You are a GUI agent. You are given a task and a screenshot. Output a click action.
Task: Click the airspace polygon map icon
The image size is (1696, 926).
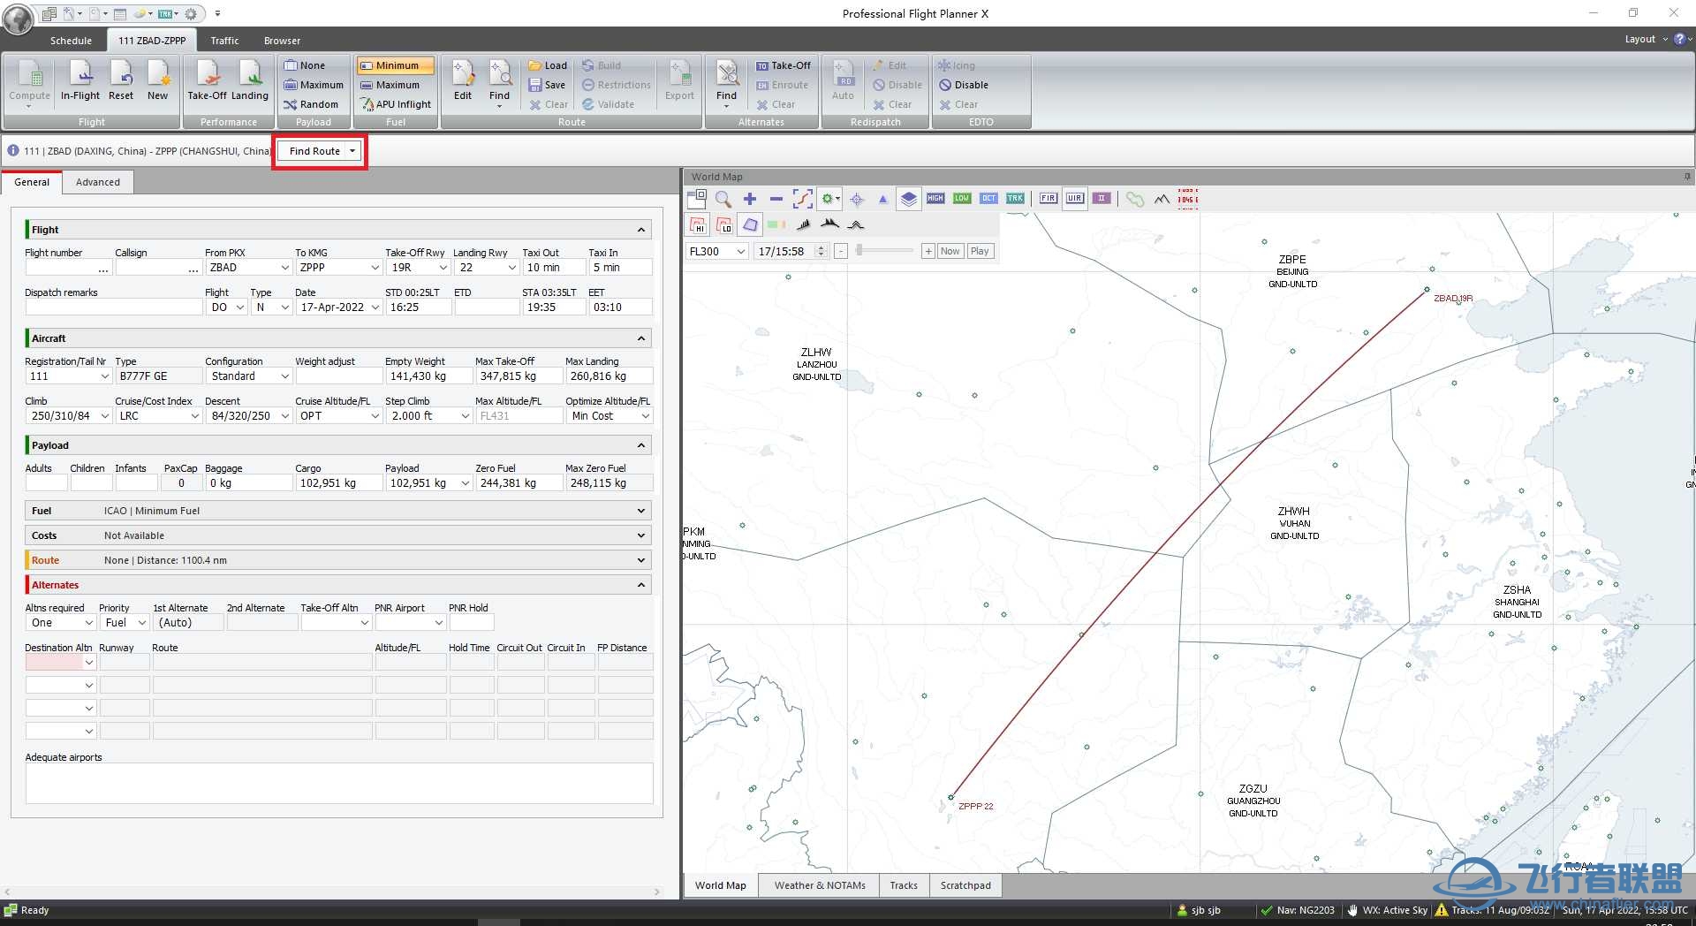(x=750, y=224)
